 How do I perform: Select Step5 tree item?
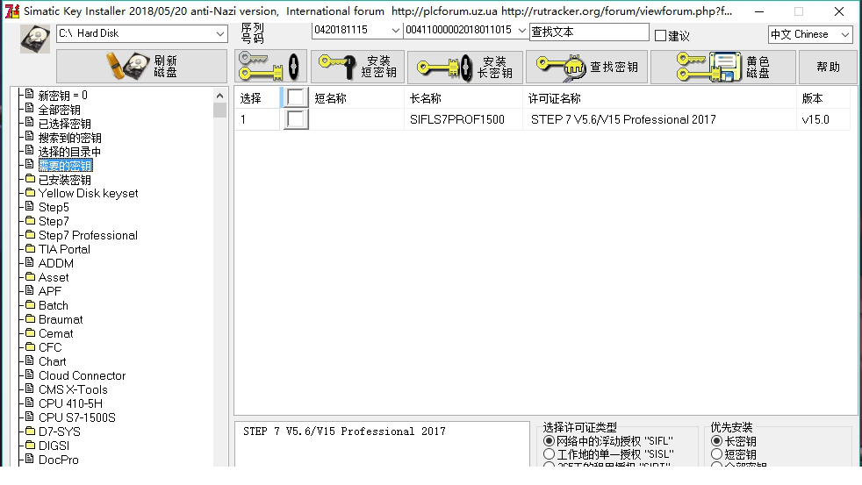[54, 208]
